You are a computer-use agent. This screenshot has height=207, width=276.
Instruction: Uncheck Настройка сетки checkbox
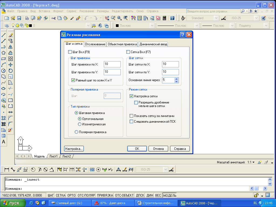tap(131, 96)
